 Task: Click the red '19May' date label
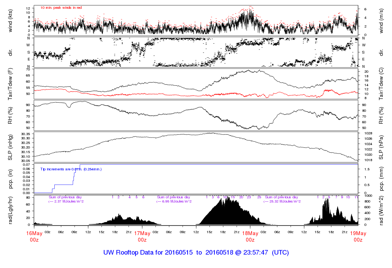coord(358,233)
